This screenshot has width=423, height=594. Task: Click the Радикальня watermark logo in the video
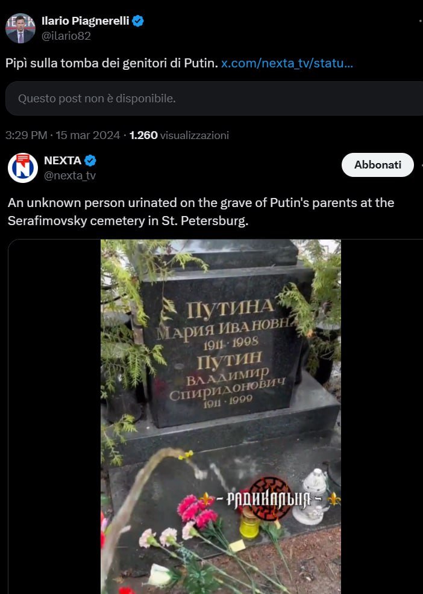(270, 499)
